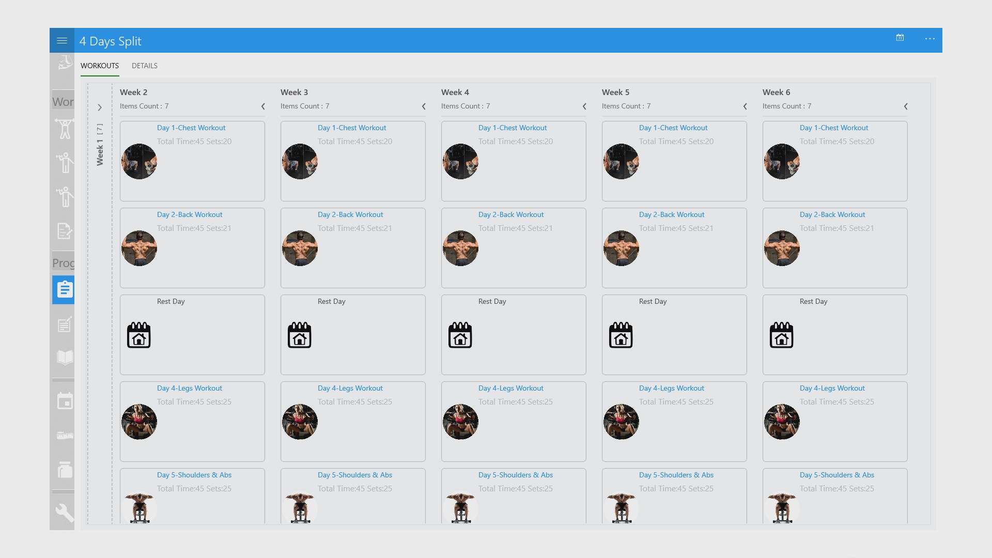Click the supplement jar sidebar icon
This screenshot has width=992, height=558.
(65, 470)
